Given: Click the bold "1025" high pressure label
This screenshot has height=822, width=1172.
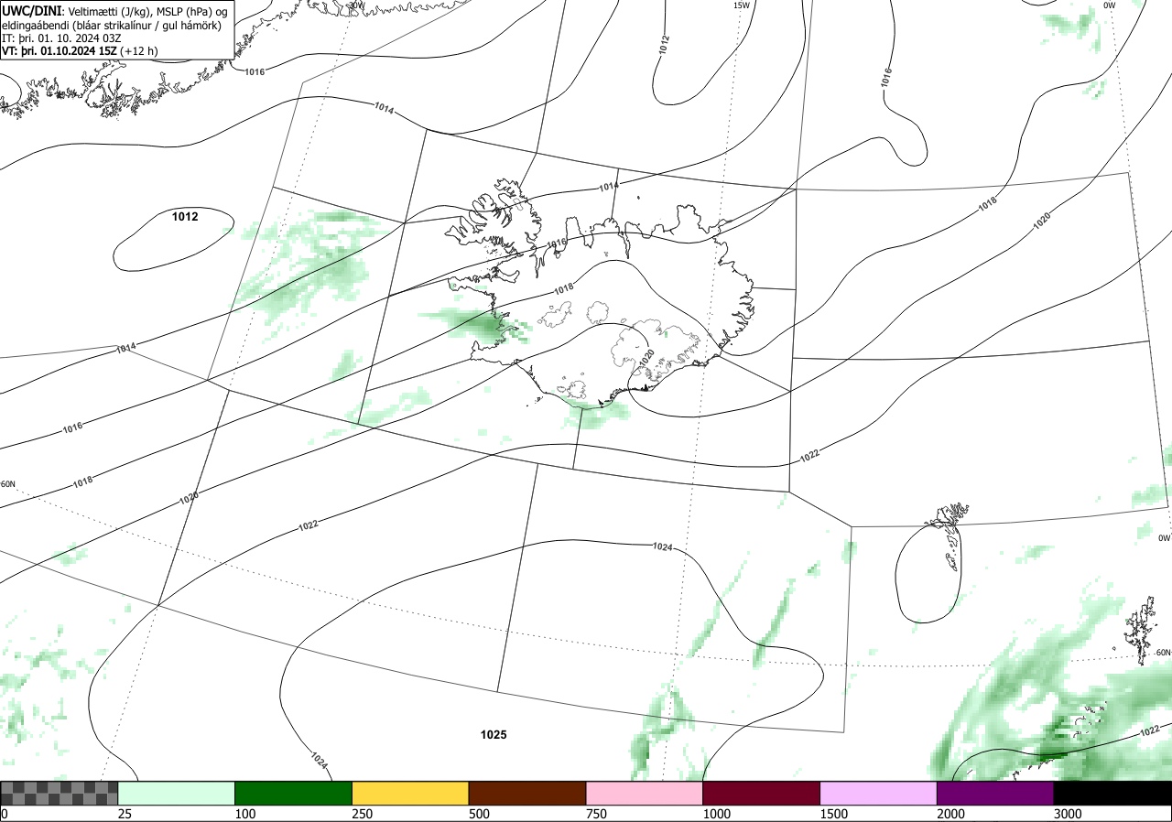Looking at the screenshot, I should 494,735.
